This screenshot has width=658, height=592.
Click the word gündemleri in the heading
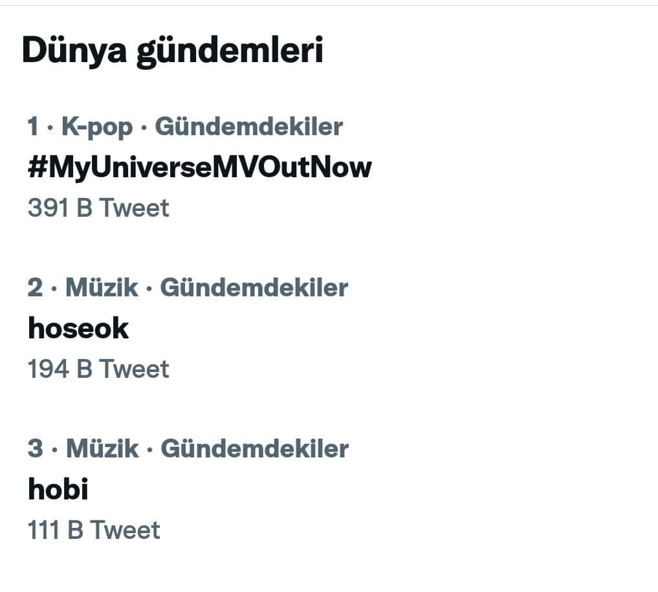pyautogui.click(x=230, y=51)
